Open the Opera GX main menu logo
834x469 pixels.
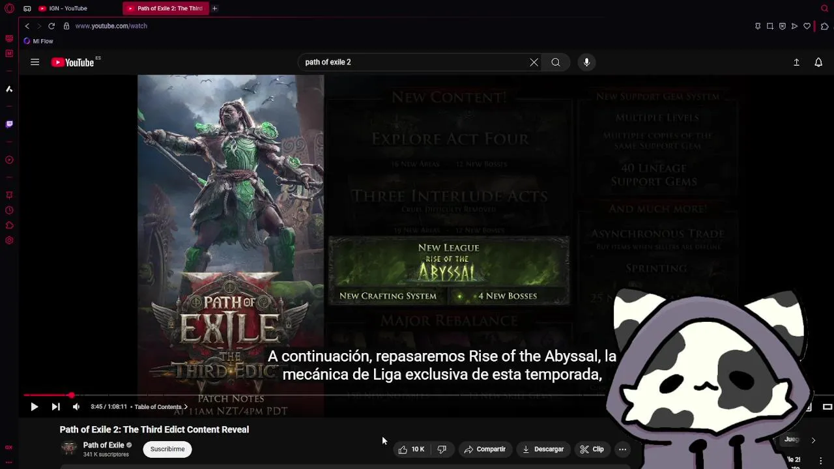click(x=9, y=8)
